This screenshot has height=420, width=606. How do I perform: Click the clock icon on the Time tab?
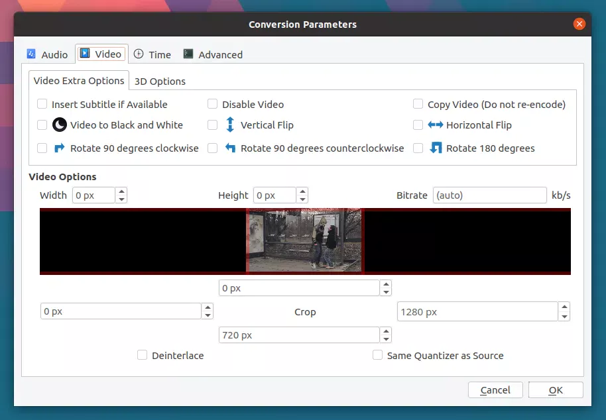tap(138, 54)
